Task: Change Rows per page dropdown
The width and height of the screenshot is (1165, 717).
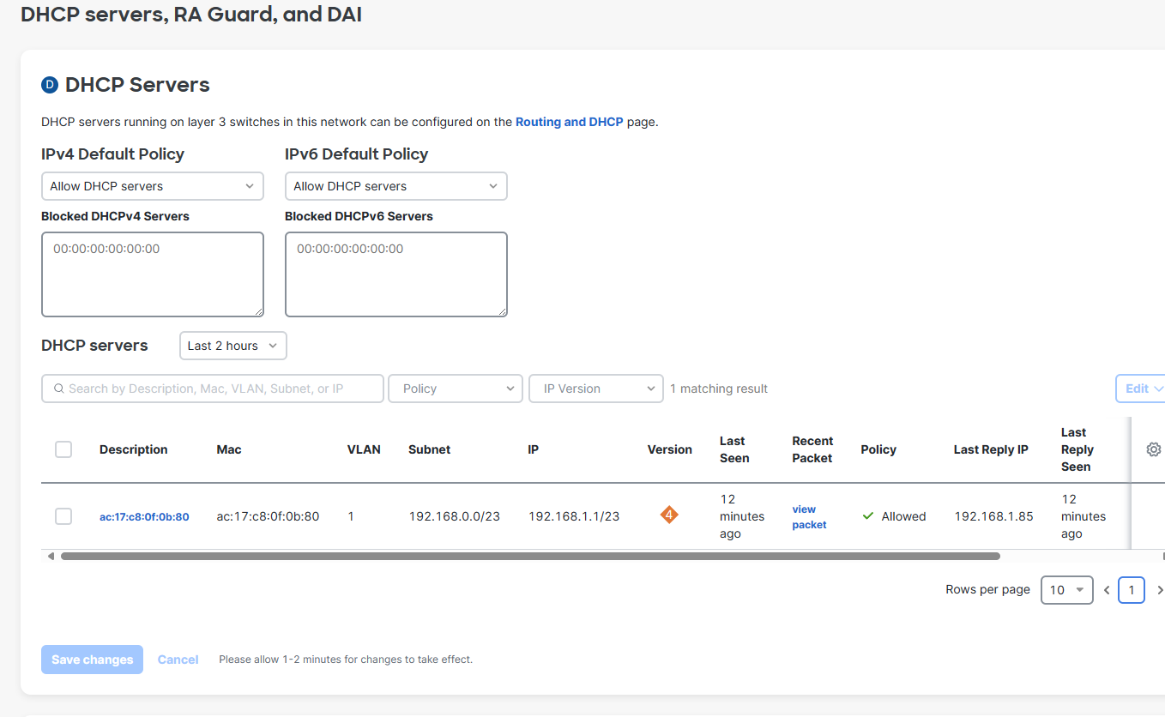Action: [1066, 590]
